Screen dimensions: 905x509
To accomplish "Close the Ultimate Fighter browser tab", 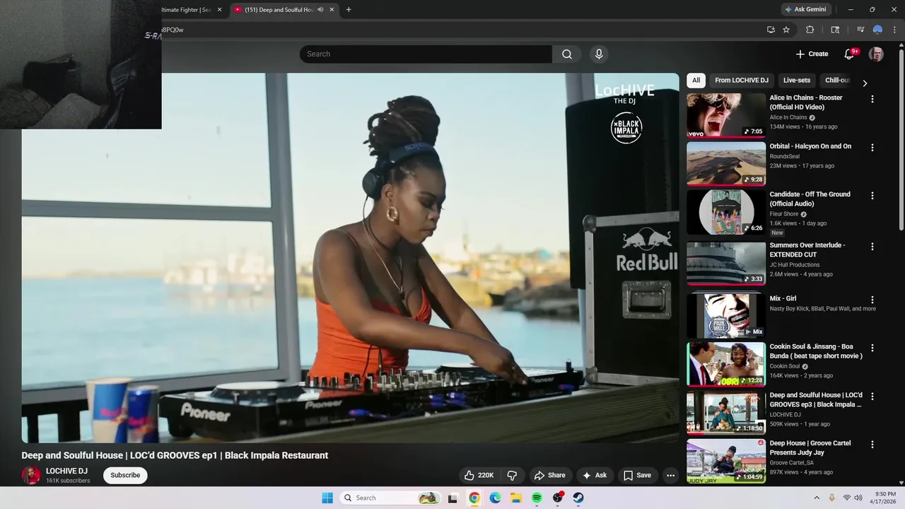I will point(219,9).
